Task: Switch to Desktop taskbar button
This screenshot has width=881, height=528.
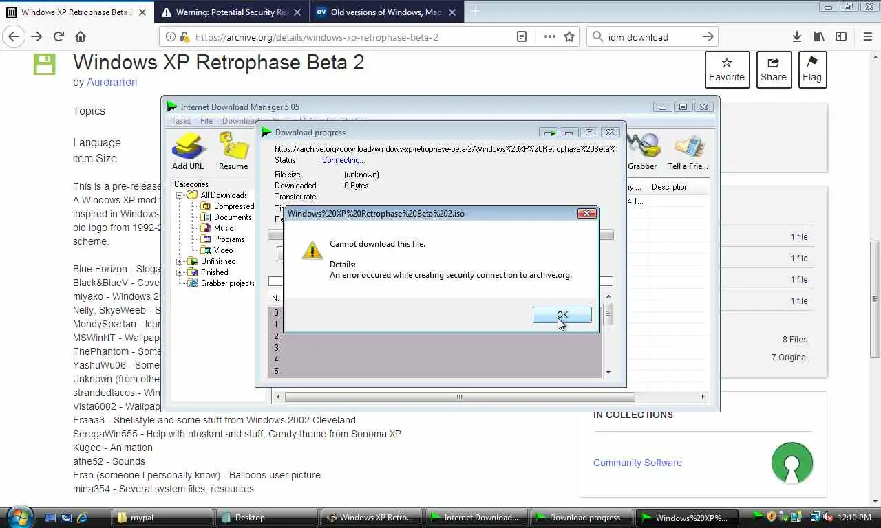Action: 267,518
